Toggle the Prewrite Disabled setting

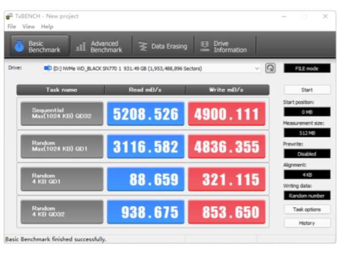pos(307,154)
